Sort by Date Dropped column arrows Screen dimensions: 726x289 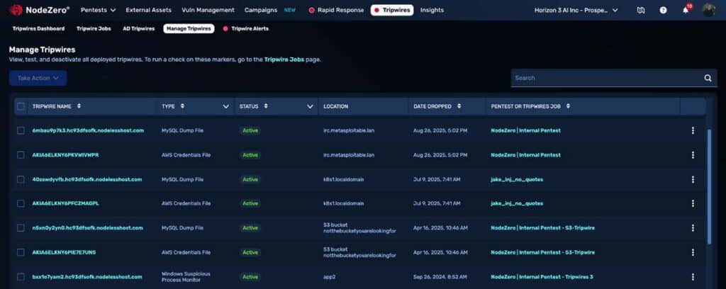coord(459,106)
